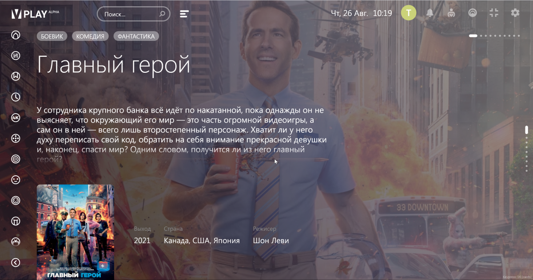This screenshot has width=533, height=280.
Task: Open the parental control icon
Action: [451, 13]
